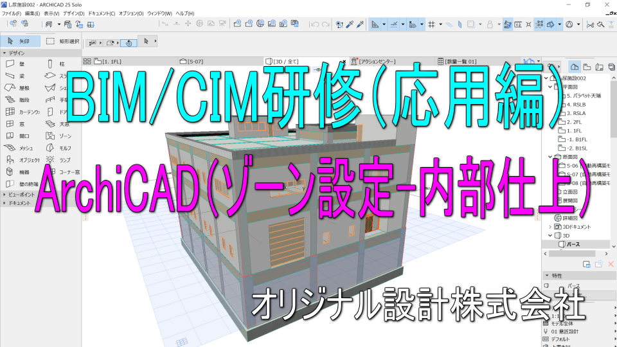Viewport: 617px width, 347px height.
Task: Select the 階段 (Stair) tool
Action: pos(19,100)
